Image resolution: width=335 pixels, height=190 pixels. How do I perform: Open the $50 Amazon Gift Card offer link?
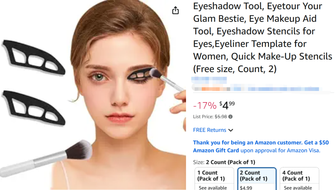click(261, 147)
